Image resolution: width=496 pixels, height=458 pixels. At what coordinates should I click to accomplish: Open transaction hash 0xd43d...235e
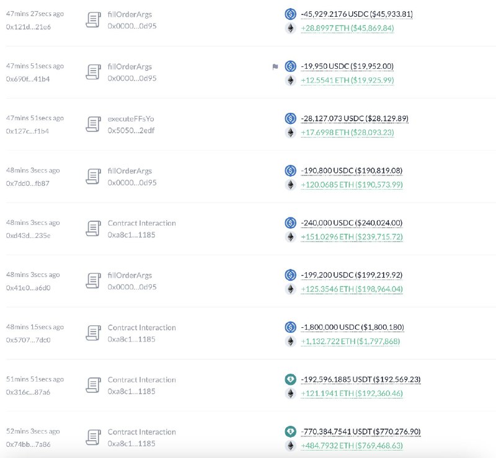pyautogui.click(x=28, y=236)
